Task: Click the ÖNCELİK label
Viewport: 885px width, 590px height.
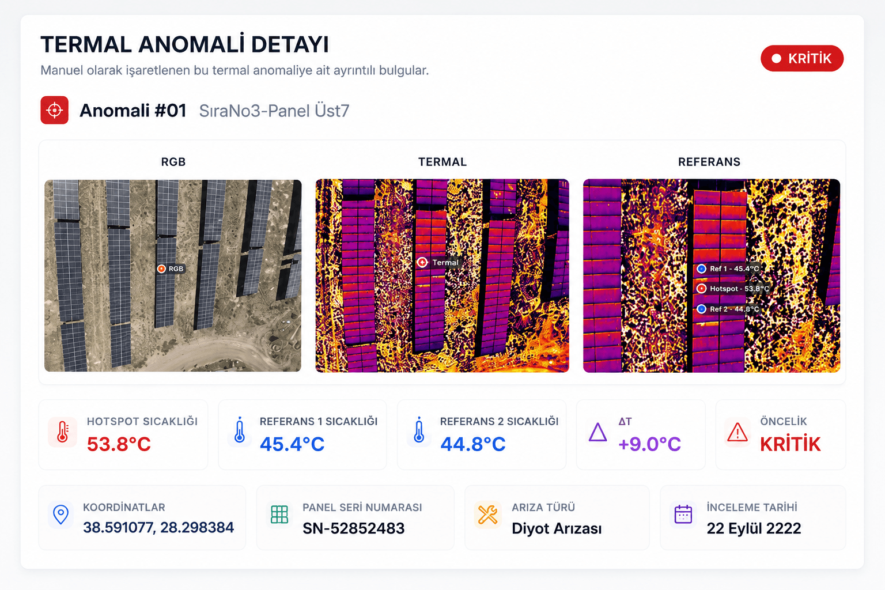Action: pos(784,421)
